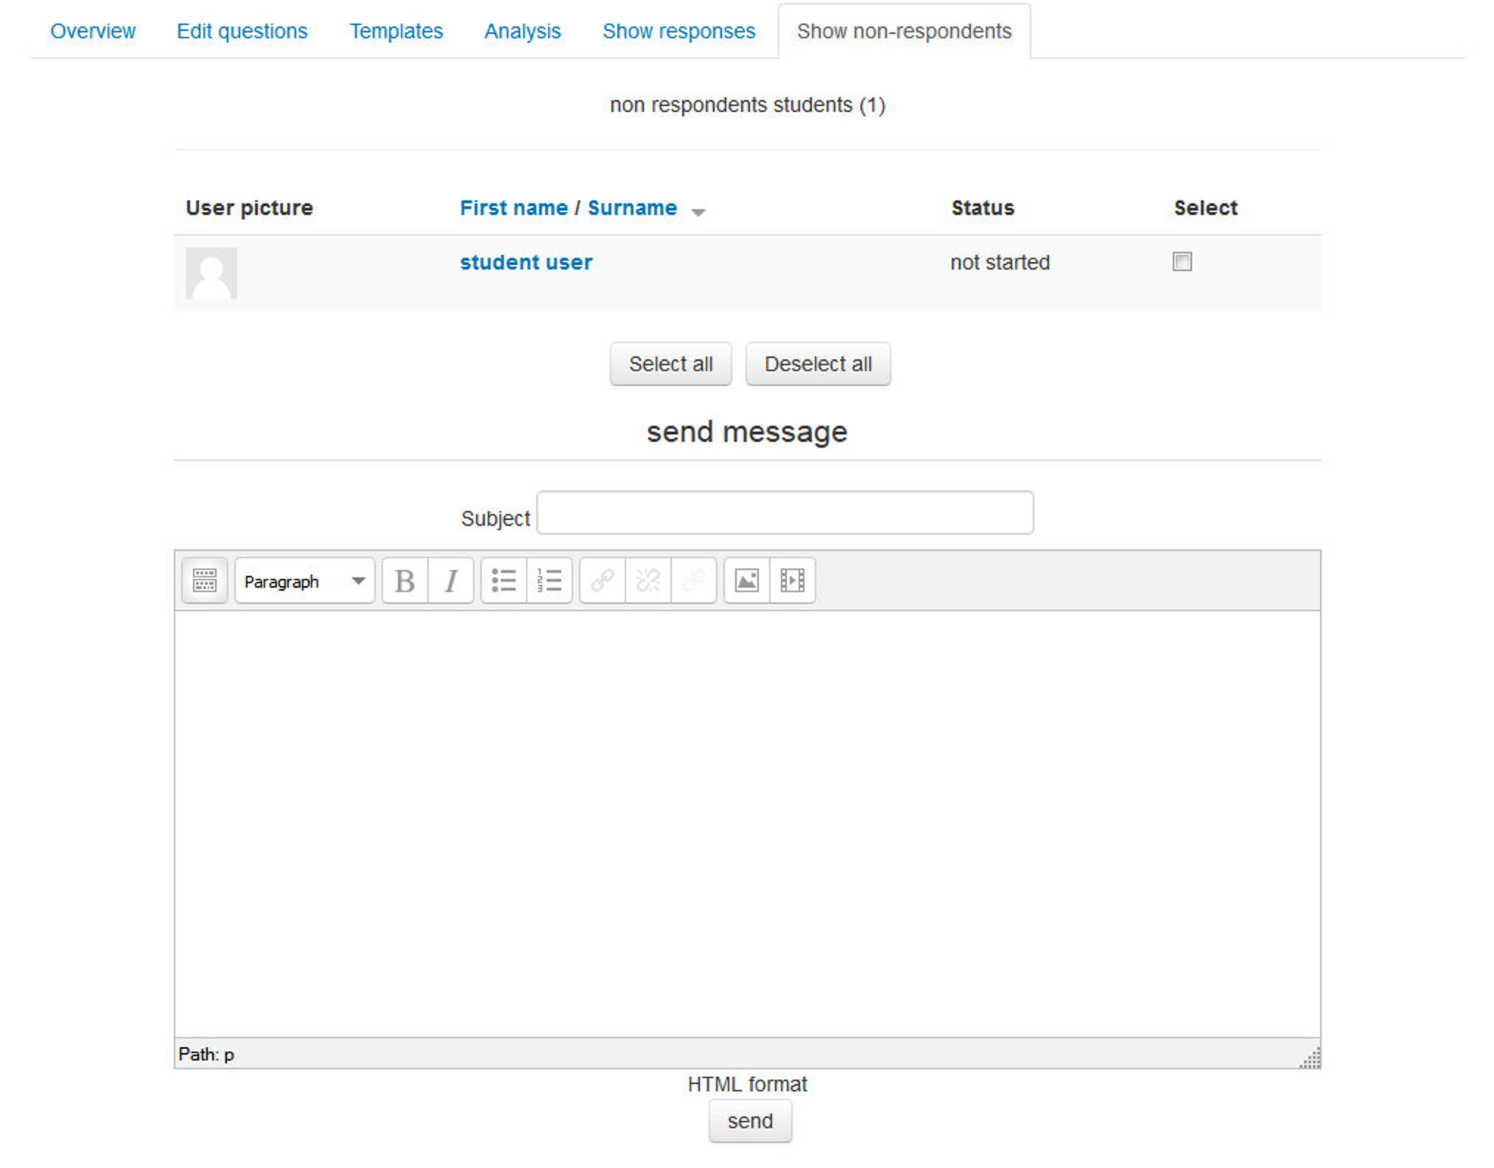This screenshot has width=1494, height=1168.
Task: Insert an unordered bullet list
Action: coord(504,581)
